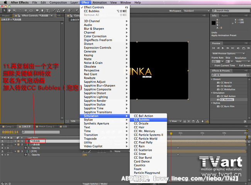Select the Rotation tool
Screen dimensions: 251x185
coord(21,10)
